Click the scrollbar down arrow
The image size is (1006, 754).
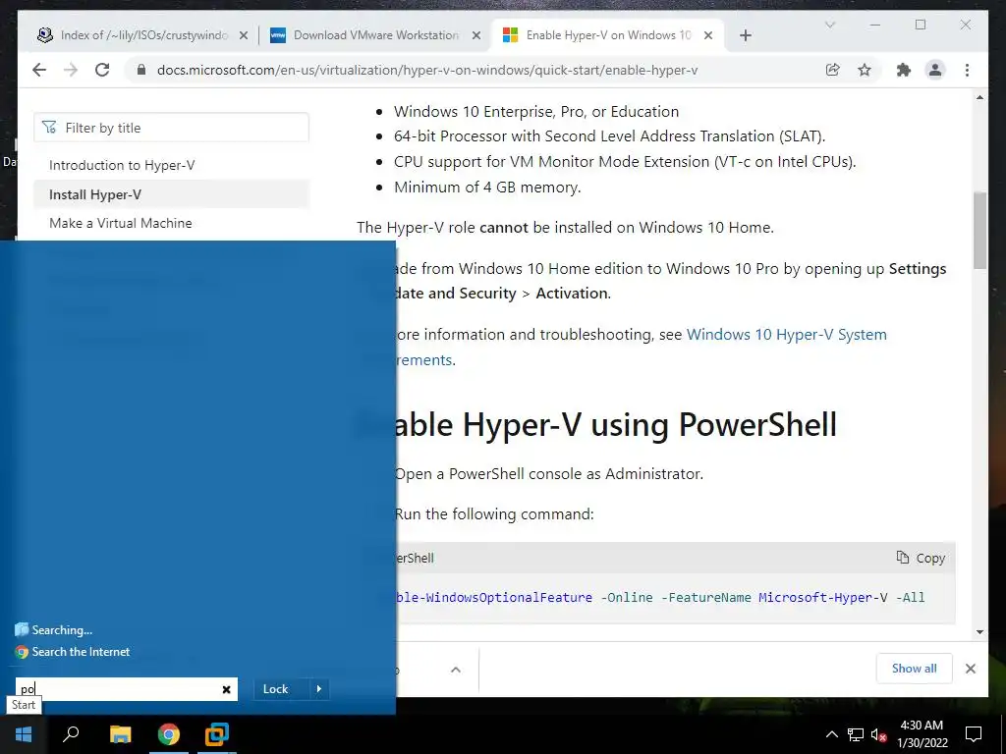click(979, 631)
